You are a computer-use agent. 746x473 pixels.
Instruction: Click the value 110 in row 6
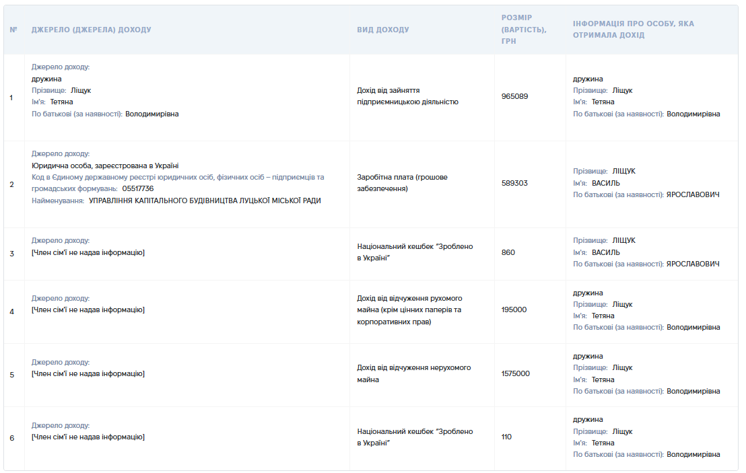coord(506,437)
